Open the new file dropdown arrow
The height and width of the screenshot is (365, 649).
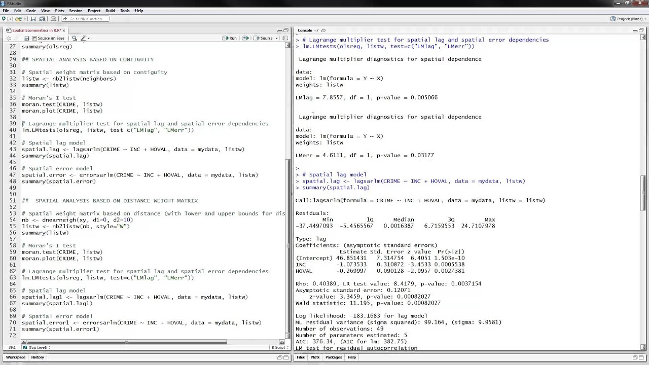click(10, 19)
